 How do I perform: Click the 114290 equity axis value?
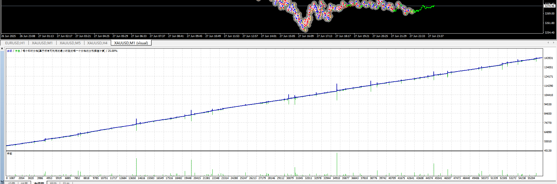[x=549, y=86]
